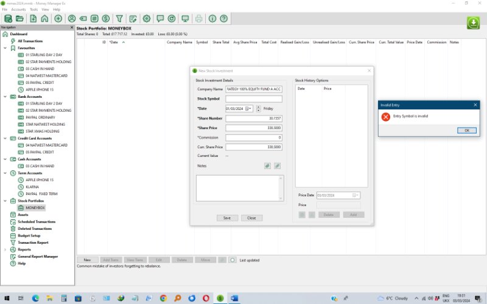Click OK in the Invalid Entry dialog

(466, 130)
